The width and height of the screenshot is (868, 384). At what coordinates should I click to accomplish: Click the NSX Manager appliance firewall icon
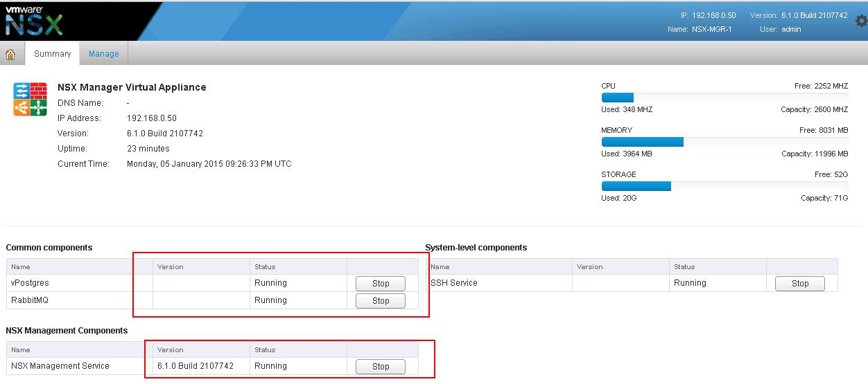click(x=30, y=99)
